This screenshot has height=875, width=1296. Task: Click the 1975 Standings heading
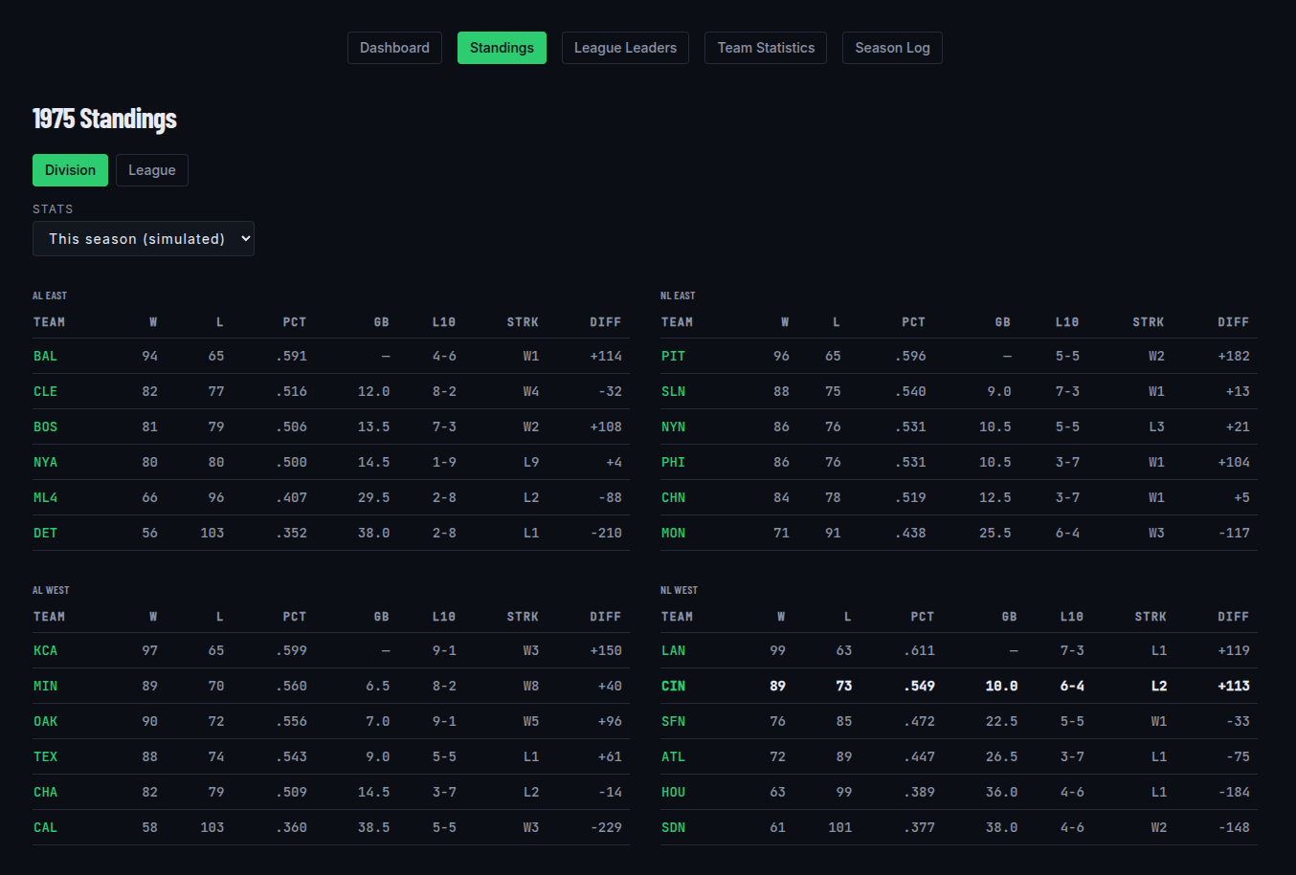click(x=104, y=119)
